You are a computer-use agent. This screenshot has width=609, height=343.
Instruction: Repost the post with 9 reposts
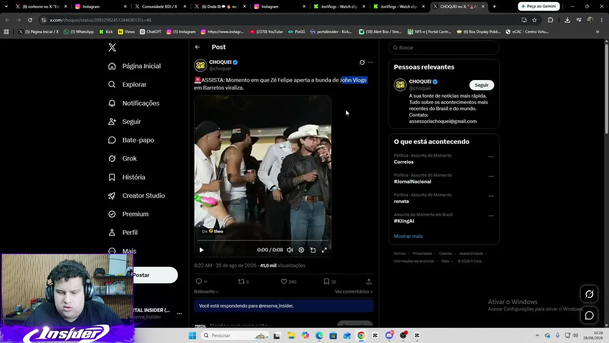pos(244,282)
